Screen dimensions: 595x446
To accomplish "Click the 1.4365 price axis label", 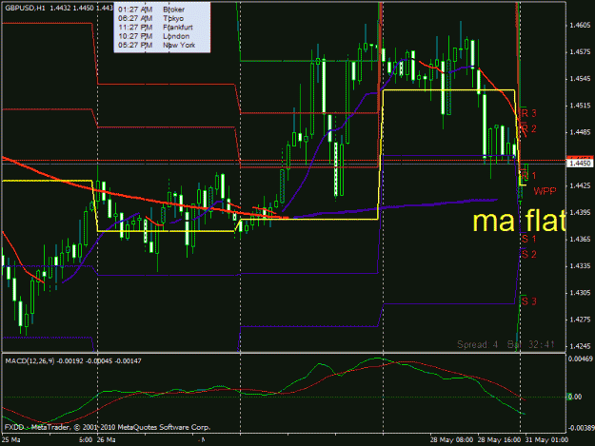I will (x=580, y=239).
